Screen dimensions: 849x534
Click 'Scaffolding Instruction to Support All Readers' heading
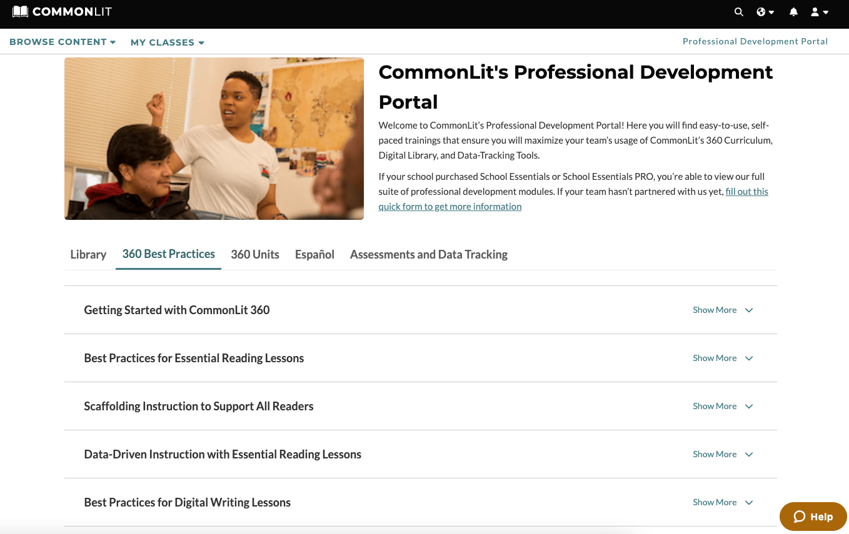pos(199,406)
